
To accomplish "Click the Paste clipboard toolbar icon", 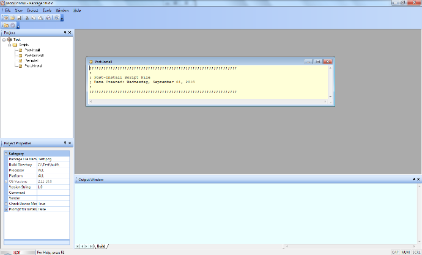I will 40,18.
